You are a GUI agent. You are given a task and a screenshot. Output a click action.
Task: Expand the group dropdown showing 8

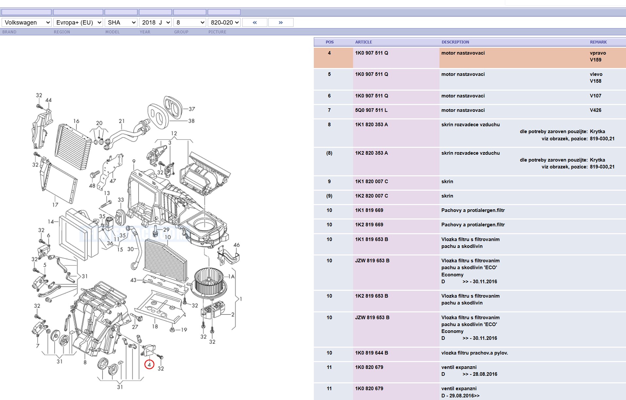[190, 23]
